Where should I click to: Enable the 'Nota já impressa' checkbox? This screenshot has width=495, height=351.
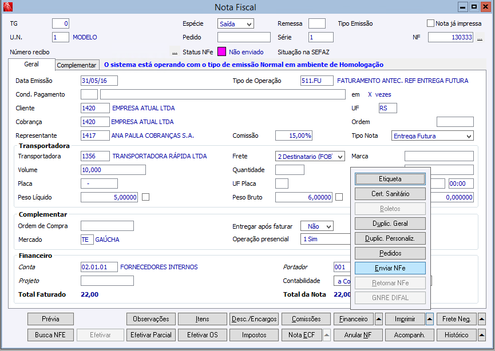pyautogui.click(x=431, y=23)
